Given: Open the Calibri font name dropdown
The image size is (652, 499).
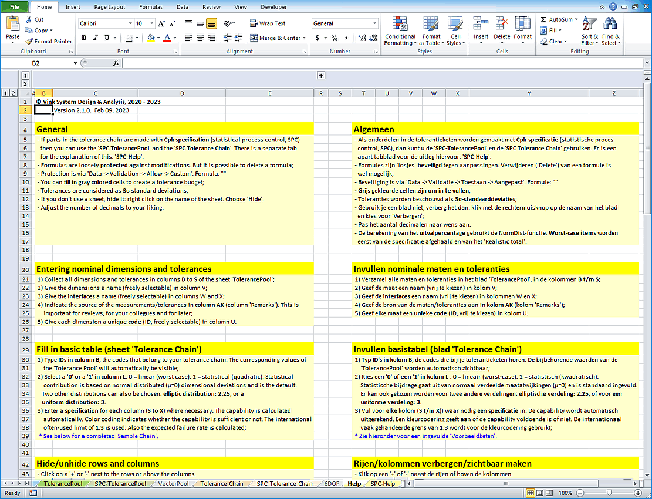Looking at the screenshot, I should click(x=130, y=23).
